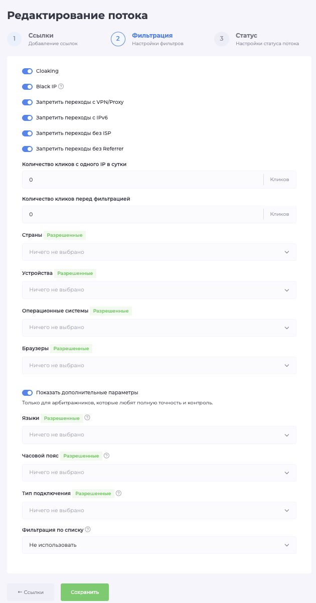Image resolution: width=316 pixels, height=603 pixels.
Task: Click step circle 3 labeled Статус
Action: (x=221, y=39)
